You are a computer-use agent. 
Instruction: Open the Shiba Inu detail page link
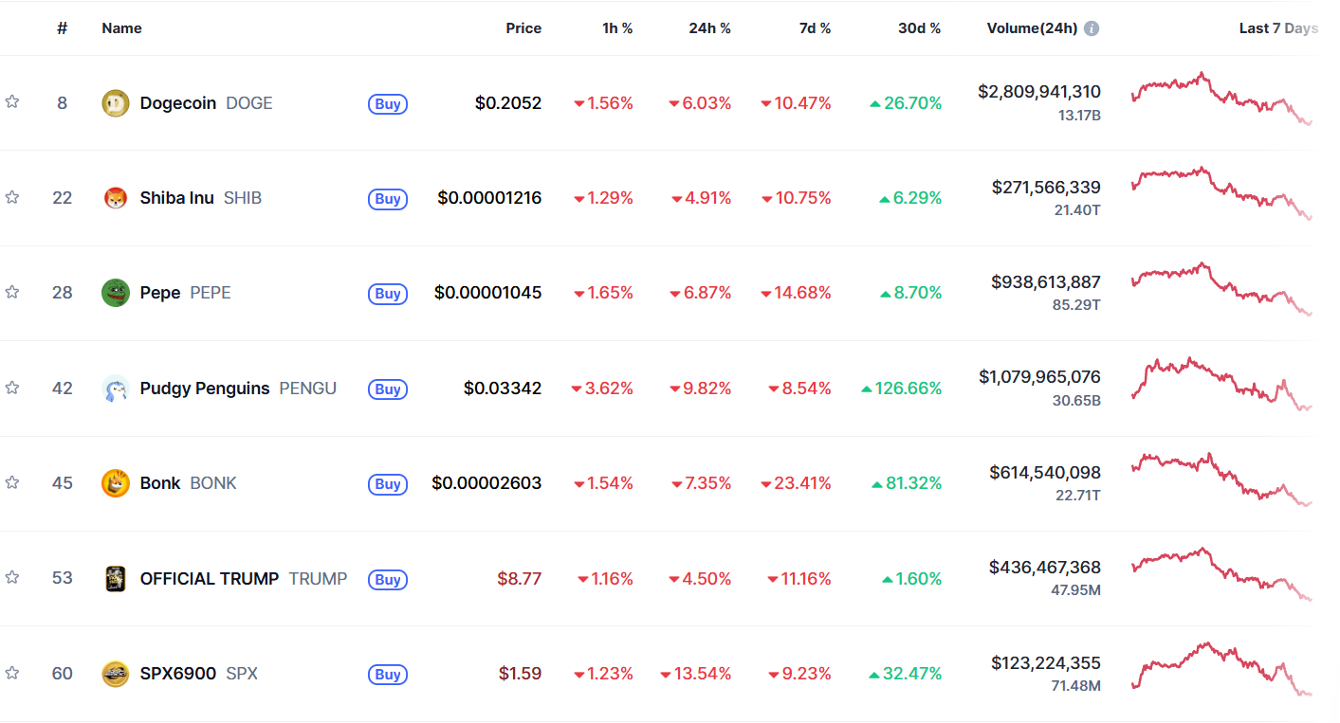(176, 197)
